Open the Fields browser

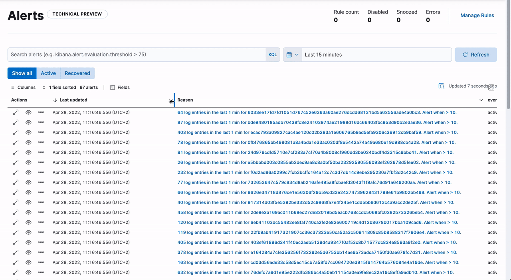pyautogui.click(x=119, y=87)
